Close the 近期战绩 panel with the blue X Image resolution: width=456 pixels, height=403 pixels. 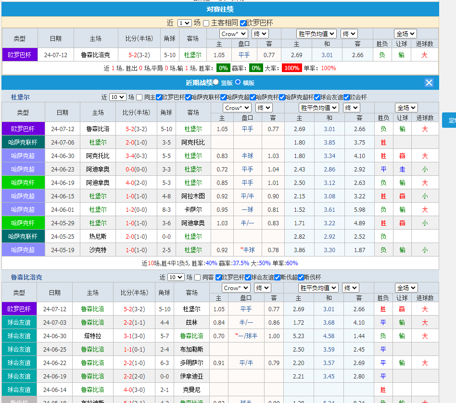click(429, 82)
